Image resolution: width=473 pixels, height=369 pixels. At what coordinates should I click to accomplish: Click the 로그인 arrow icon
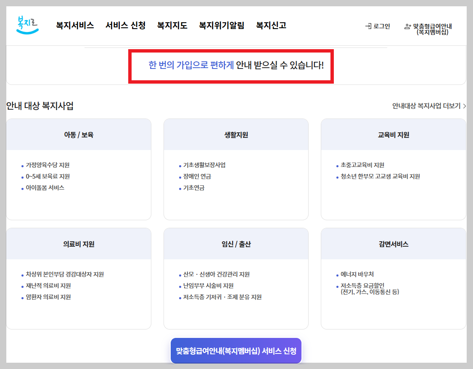[x=367, y=26]
